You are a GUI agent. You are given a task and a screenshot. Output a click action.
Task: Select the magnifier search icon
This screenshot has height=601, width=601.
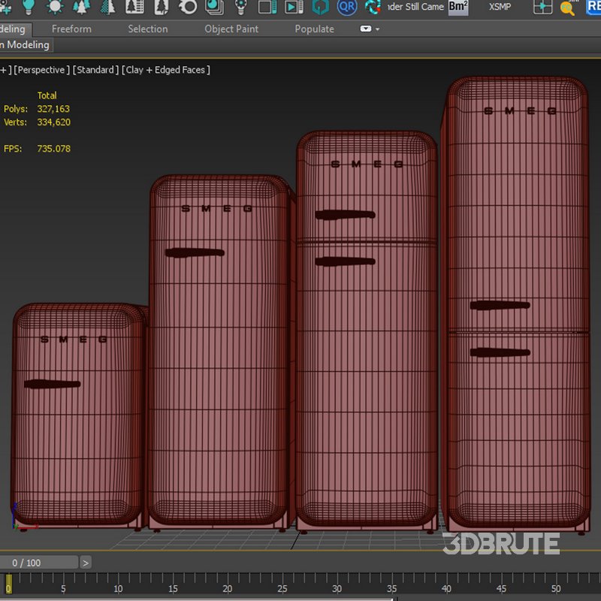569,10
